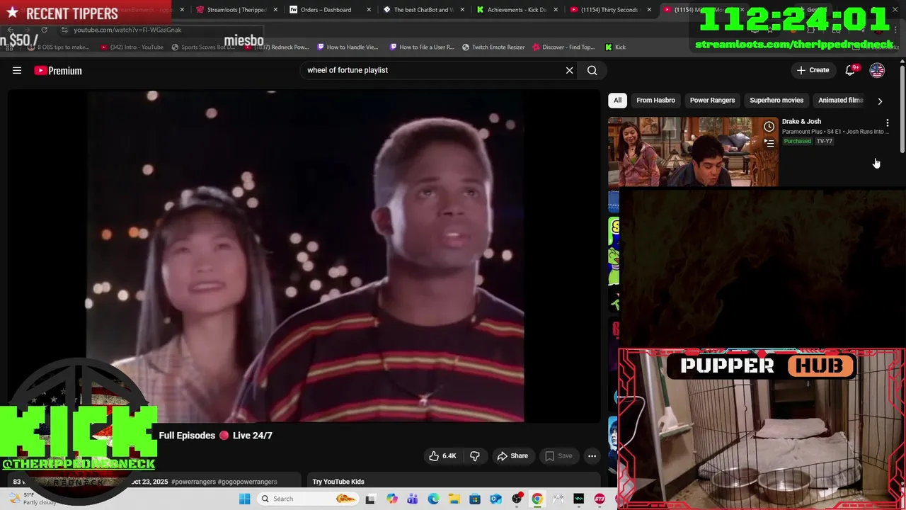This screenshot has width=906, height=510.
Task: Open the Windows Start menu
Action: (x=244, y=499)
